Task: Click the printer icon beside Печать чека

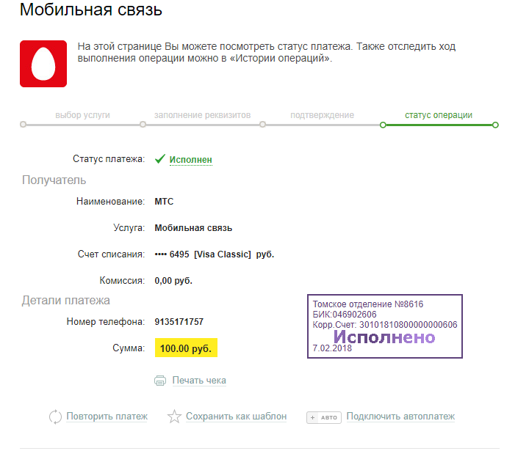Action: tap(160, 381)
